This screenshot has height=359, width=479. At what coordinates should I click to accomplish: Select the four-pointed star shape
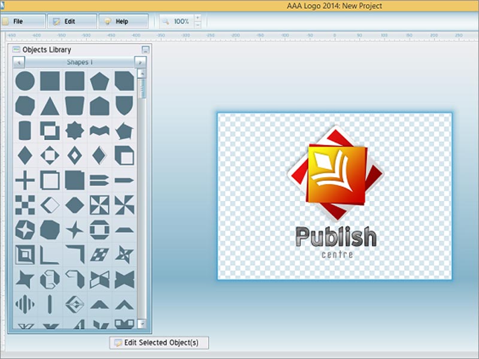click(74, 229)
